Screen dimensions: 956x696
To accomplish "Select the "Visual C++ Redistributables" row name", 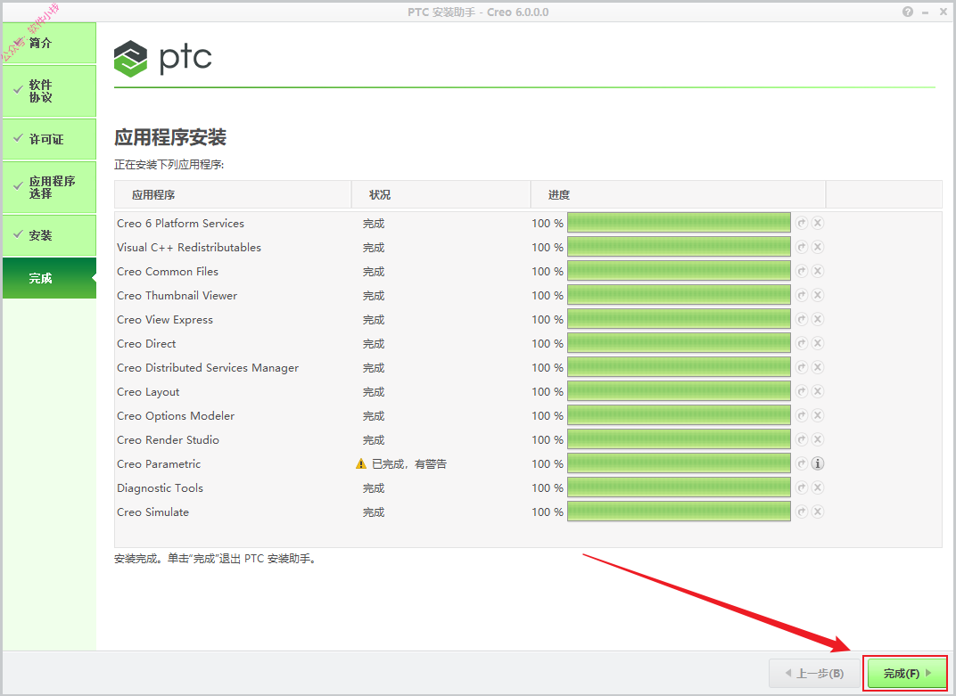I will [189, 247].
